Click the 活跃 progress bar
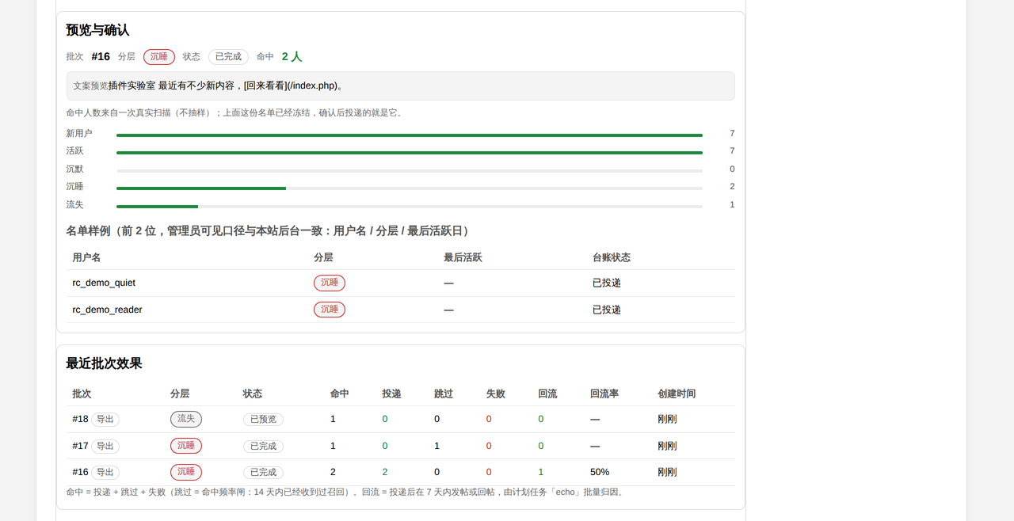The image size is (1014, 521). tap(410, 153)
